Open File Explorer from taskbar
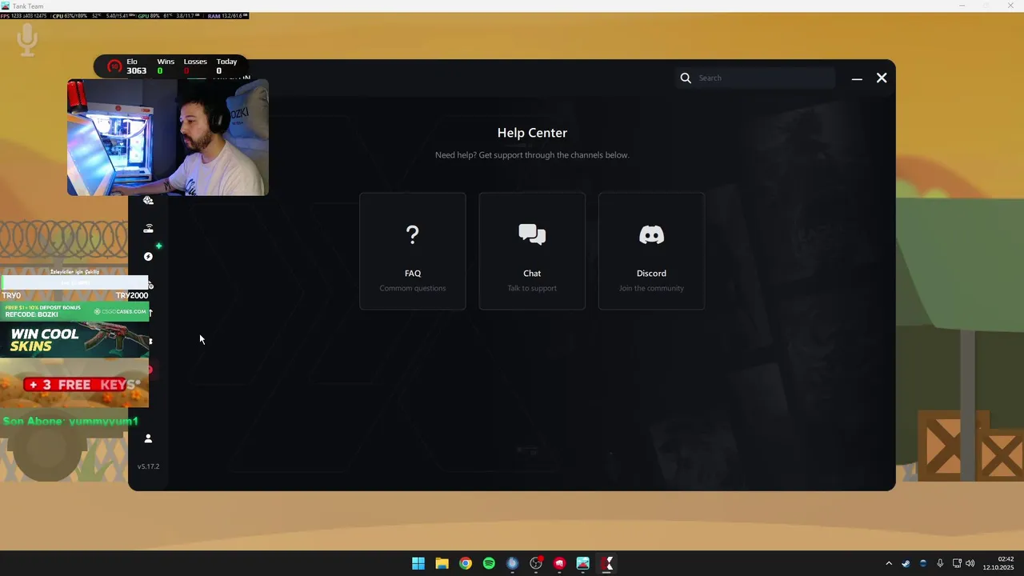The image size is (1024, 576). pyautogui.click(x=442, y=563)
